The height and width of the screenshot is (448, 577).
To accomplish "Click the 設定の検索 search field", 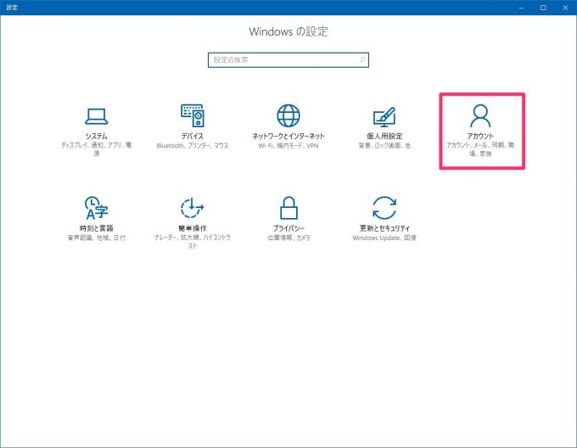I will [x=288, y=60].
